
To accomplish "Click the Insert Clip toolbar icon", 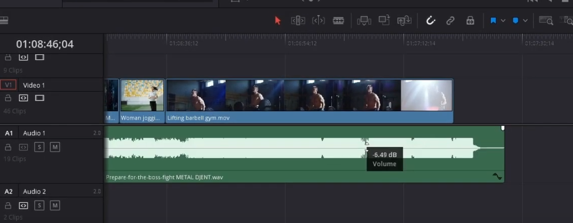I will coord(364,21).
